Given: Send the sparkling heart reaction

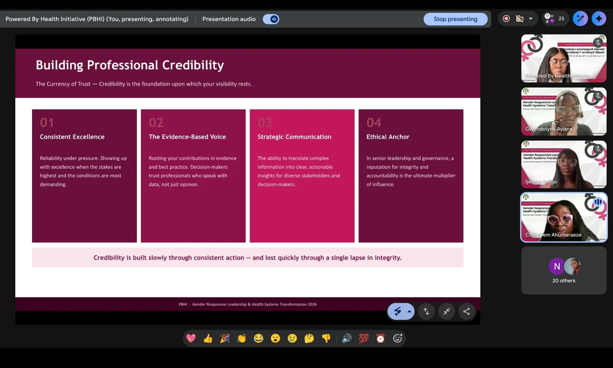Looking at the screenshot, I should [x=191, y=338].
